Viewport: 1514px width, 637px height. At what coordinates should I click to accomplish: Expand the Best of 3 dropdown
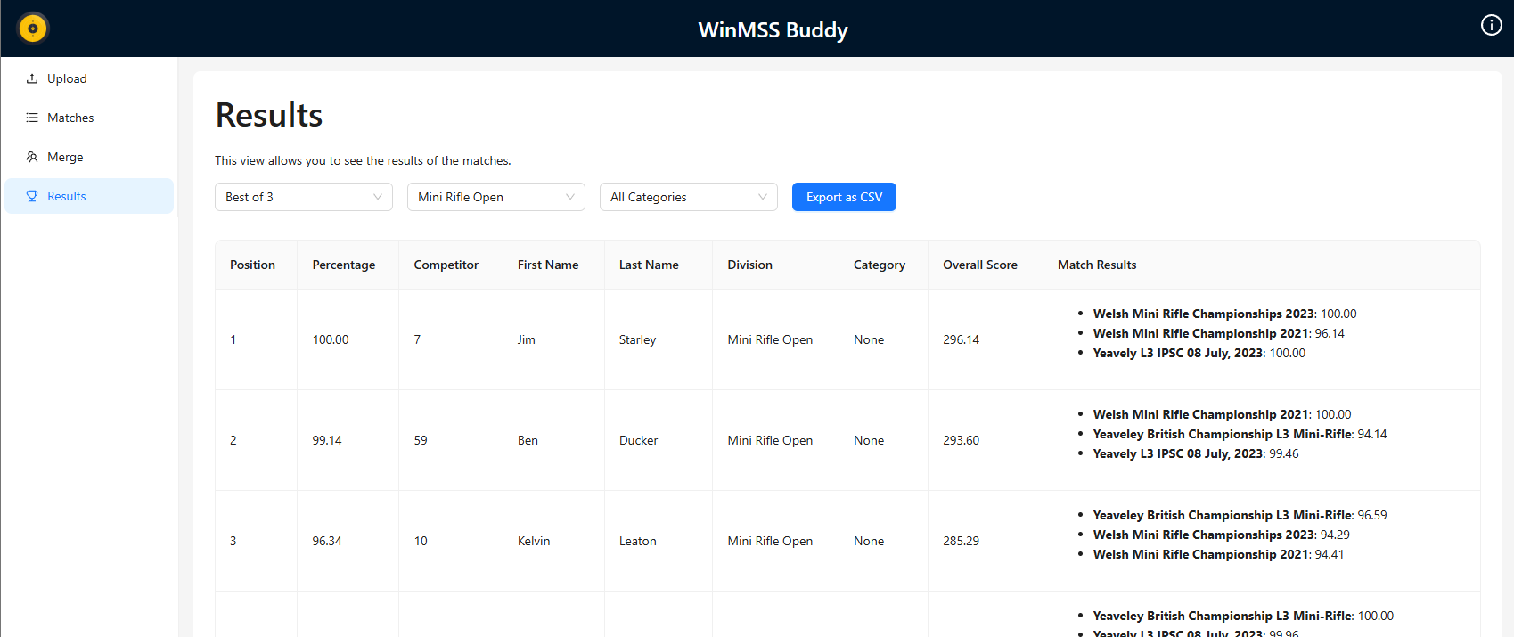[x=303, y=197]
